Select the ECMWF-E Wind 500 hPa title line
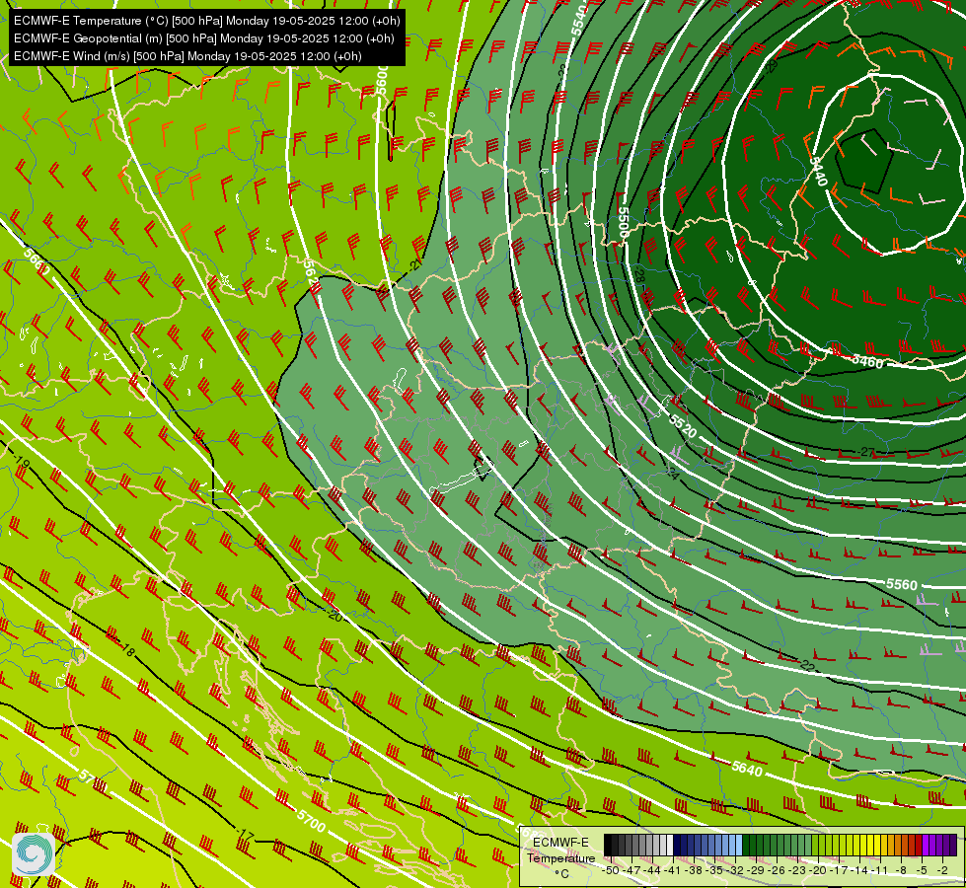This screenshot has width=966, height=888. tap(187, 56)
